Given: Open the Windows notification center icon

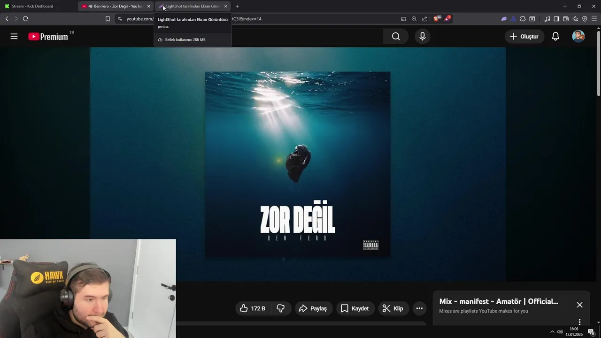Looking at the screenshot, I should coord(591,332).
